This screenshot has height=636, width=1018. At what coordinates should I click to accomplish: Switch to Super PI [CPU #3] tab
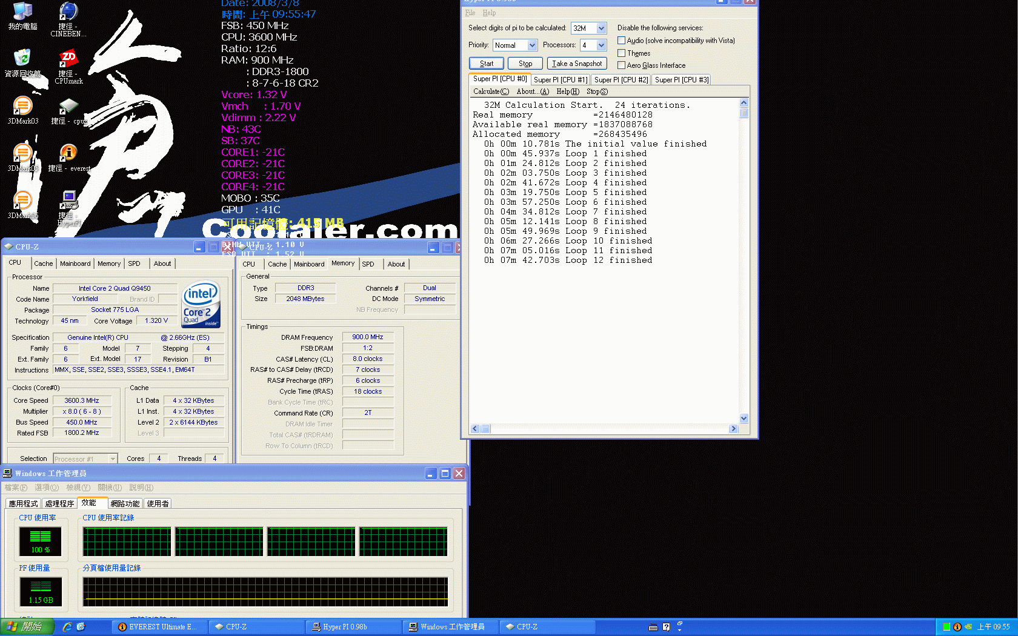682,80
